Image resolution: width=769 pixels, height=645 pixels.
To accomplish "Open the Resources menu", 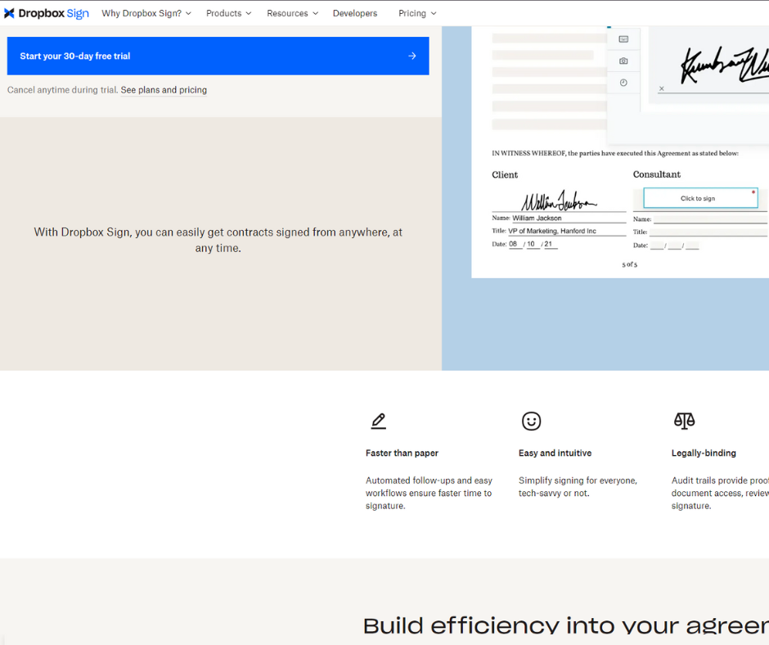I will point(292,13).
